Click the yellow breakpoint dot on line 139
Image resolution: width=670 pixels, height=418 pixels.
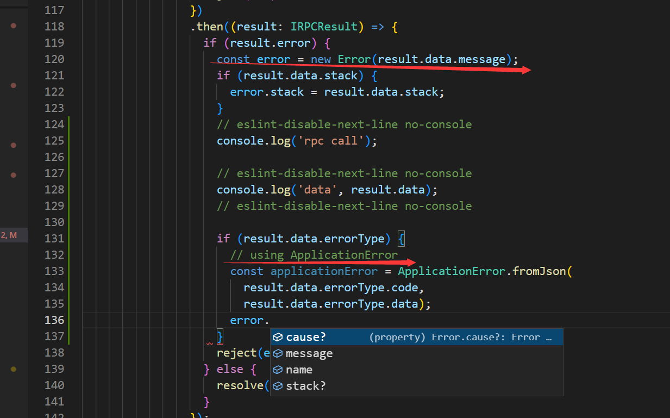coord(13,369)
